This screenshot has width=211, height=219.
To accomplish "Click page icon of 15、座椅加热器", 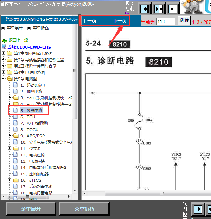I will (15, 174).
